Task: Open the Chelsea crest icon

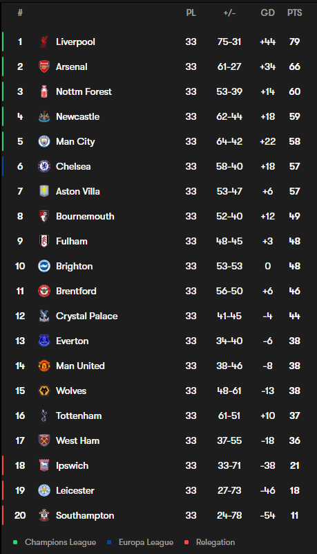Action: pyautogui.click(x=44, y=166)
